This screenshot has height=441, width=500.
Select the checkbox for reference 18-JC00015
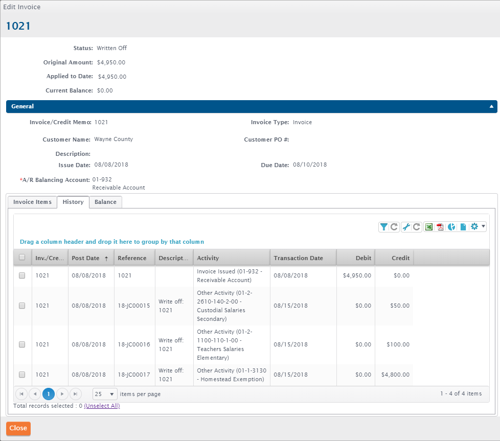click(22, 306)
